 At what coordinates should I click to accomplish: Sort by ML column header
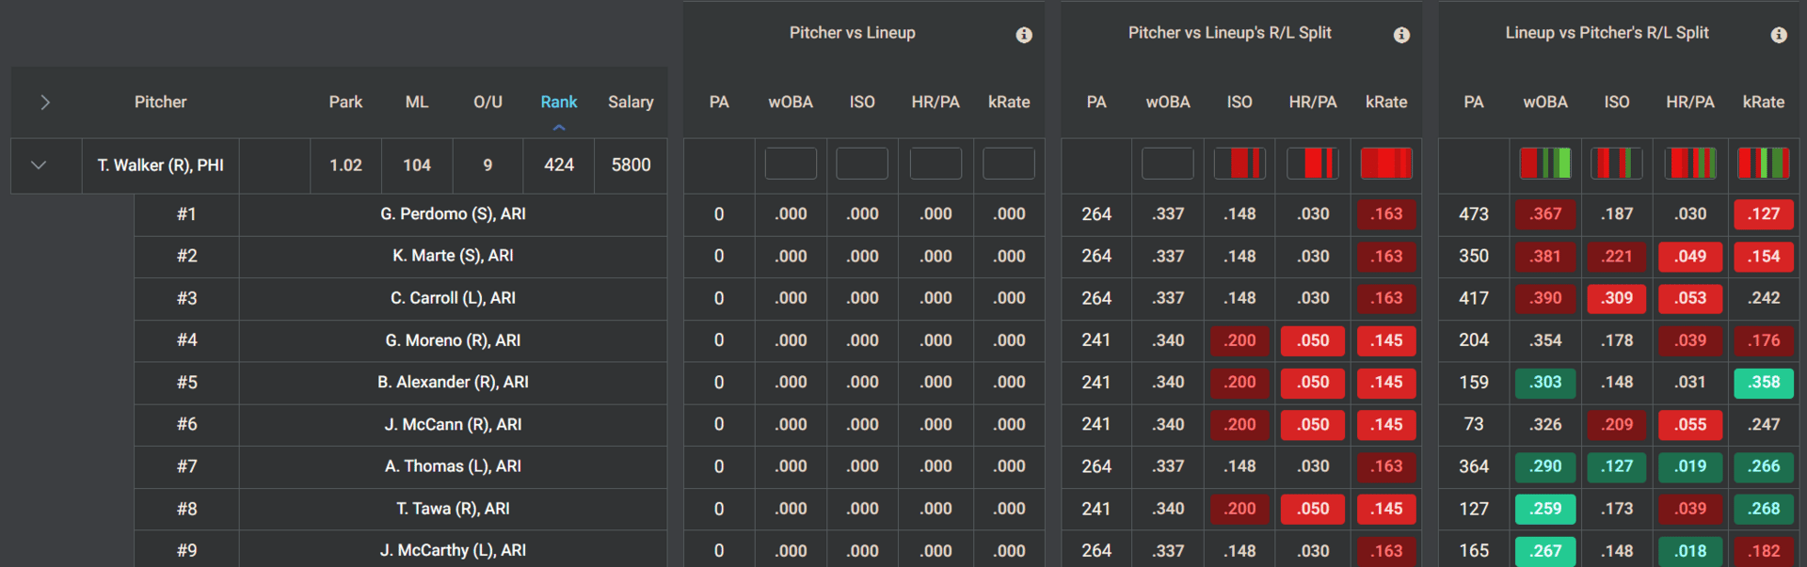click(417, 102)
